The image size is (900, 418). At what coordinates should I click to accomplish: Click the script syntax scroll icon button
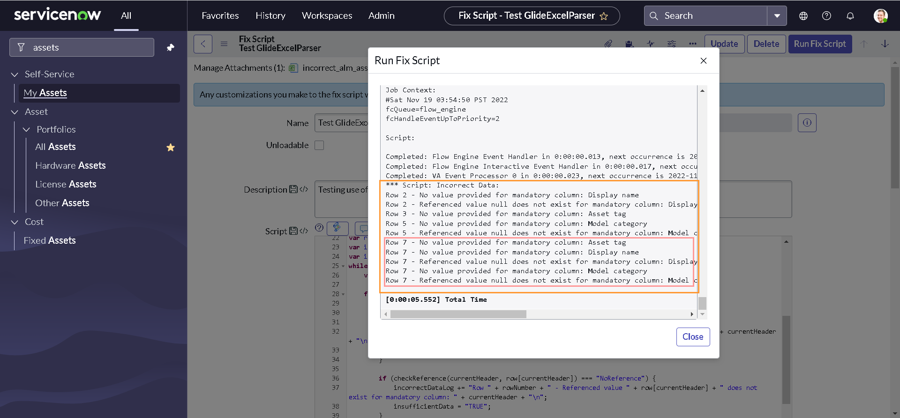point(337,228)
